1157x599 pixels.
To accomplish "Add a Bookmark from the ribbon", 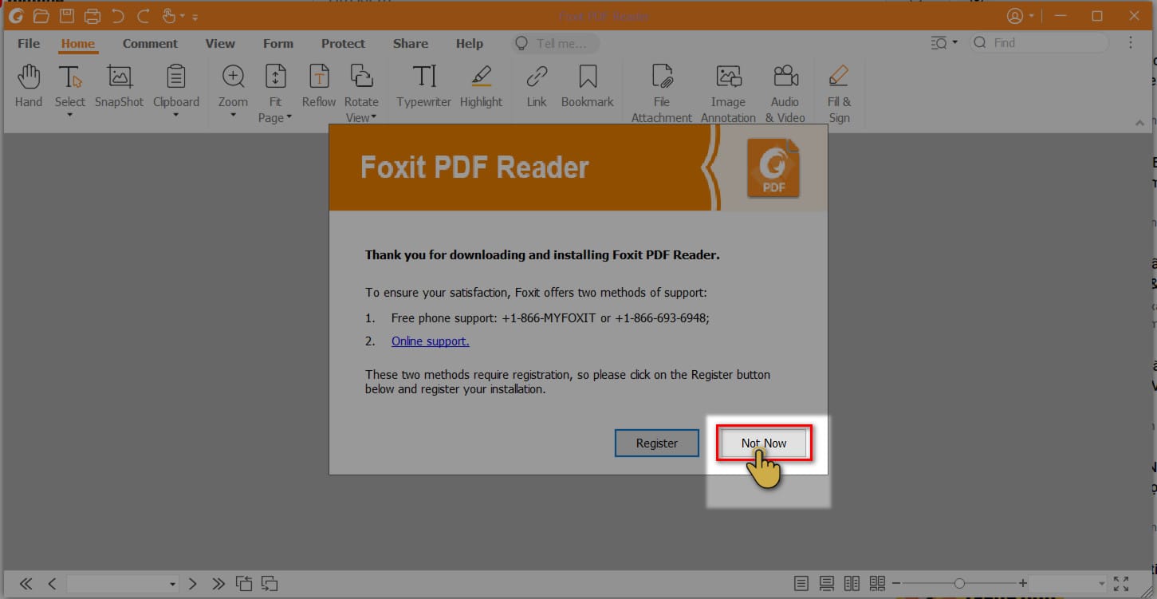I will 588,86.
